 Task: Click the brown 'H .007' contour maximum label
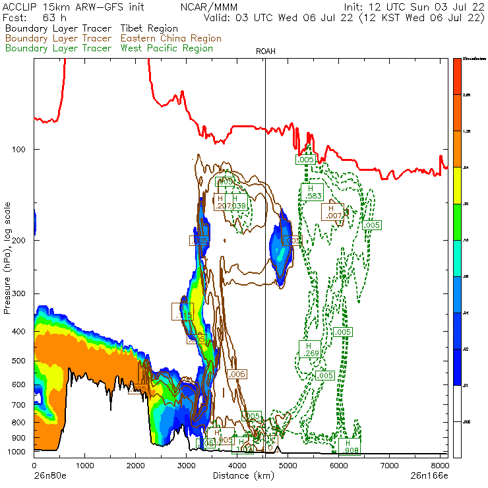333,212
